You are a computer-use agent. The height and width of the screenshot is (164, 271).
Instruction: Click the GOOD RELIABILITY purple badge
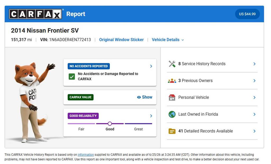83,116
